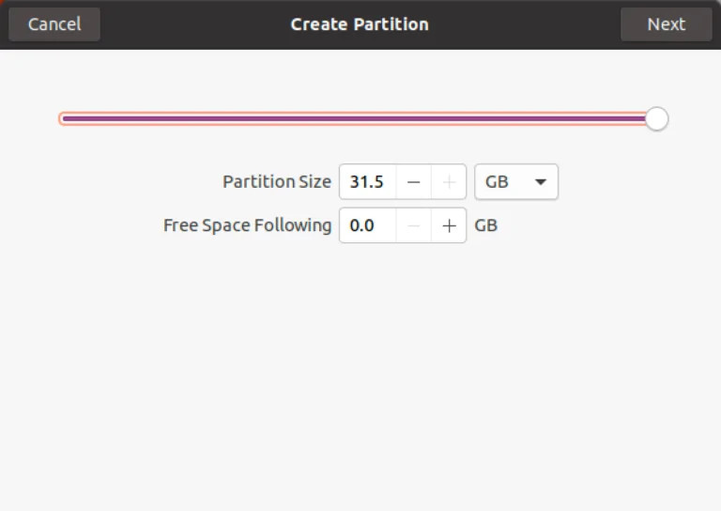Click header bar space between title and Next
The height and width of the screenshot is (511, 721).
click(x=526, y=24)
